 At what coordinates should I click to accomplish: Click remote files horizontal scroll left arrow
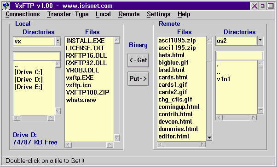tap(161, 144)
